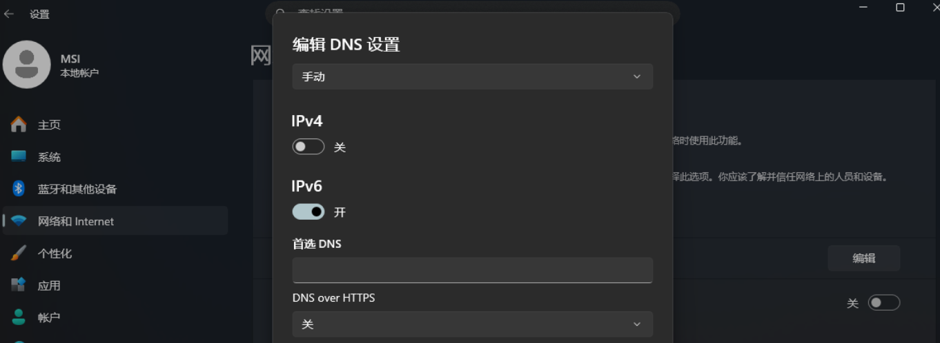Image resolution: width=940 pixels, height=343 pixels.
Task: Open the 蓝牙和其他设备 Bluetooth icon
Action: click(x=19, y=189)
